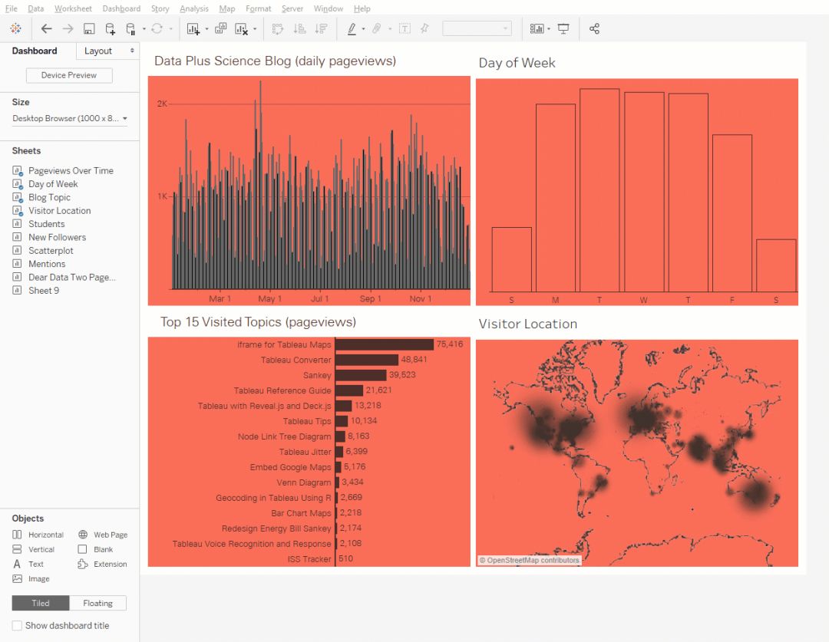Open the New Worksheet dropdown arrow
This screenshot has height=642, width=829.
pos(206,29)
